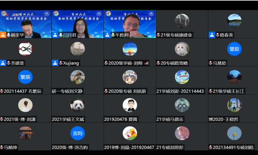This screenshot has width=258, height=155.
Task: Click the muted microphone icon for 马慧茹
Action: [210, 63]
